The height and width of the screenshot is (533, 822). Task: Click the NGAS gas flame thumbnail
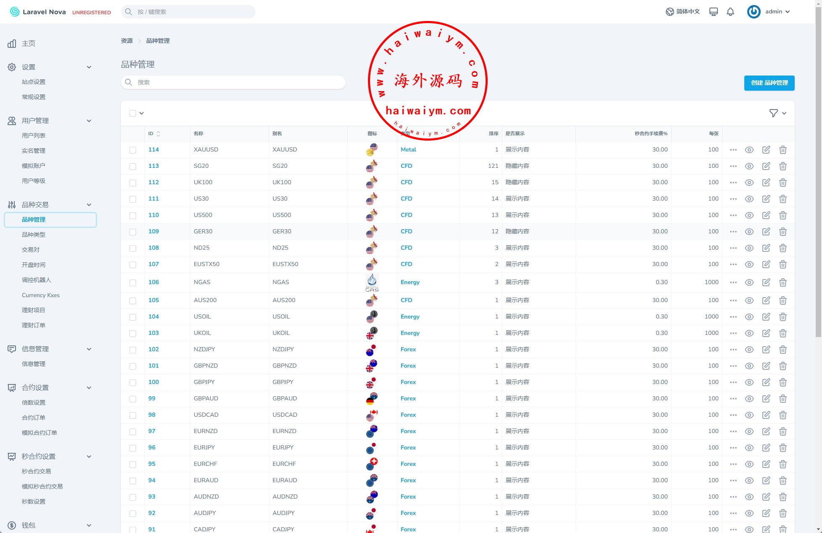[372, 282]
